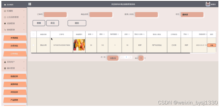Sort by 总价 column sort icon

tap(129, 34)
